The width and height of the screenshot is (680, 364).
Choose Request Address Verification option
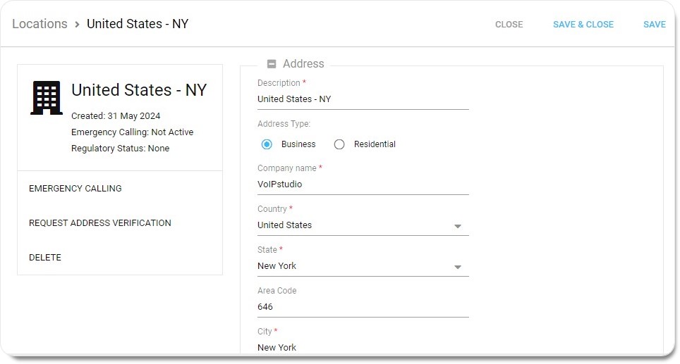pos(100,223)
